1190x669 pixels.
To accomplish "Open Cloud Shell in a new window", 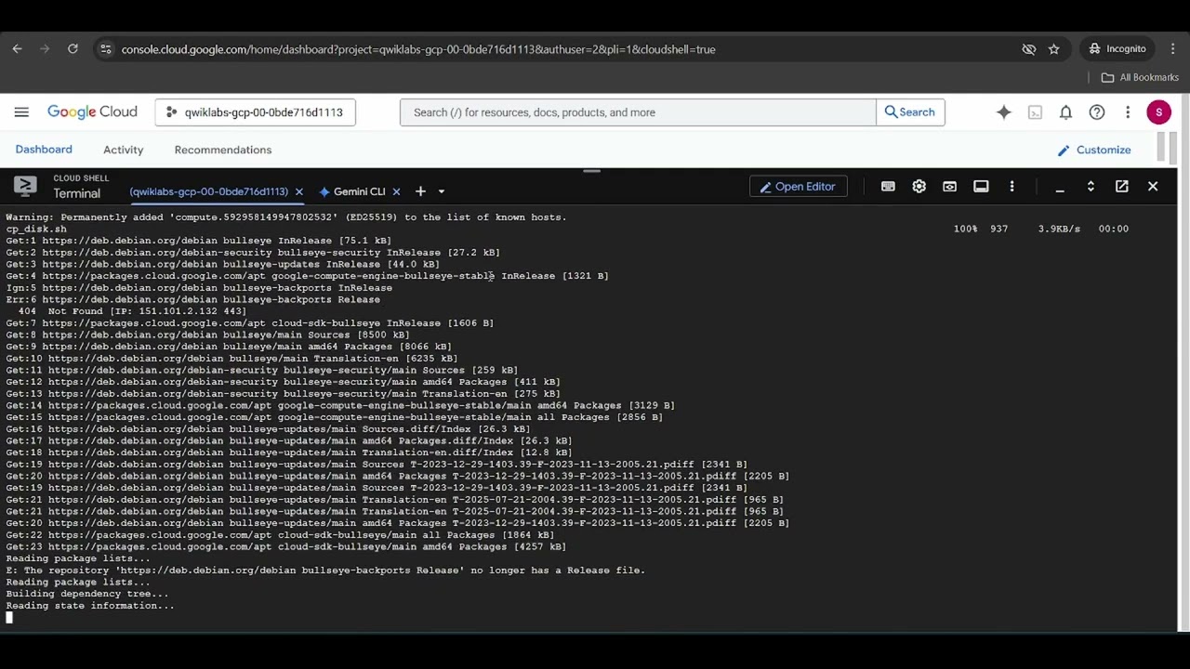I will (x=1122, y=187).
